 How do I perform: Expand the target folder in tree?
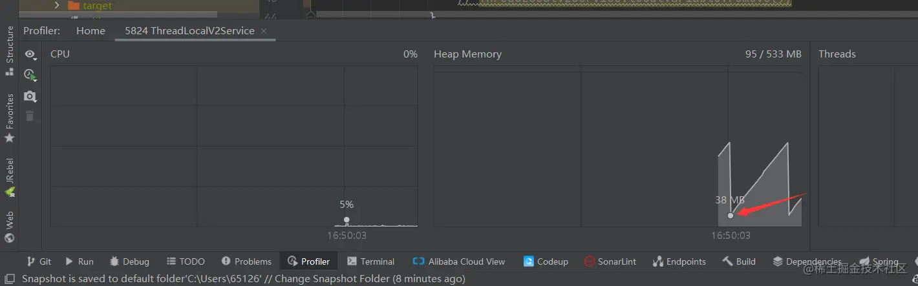57,6
